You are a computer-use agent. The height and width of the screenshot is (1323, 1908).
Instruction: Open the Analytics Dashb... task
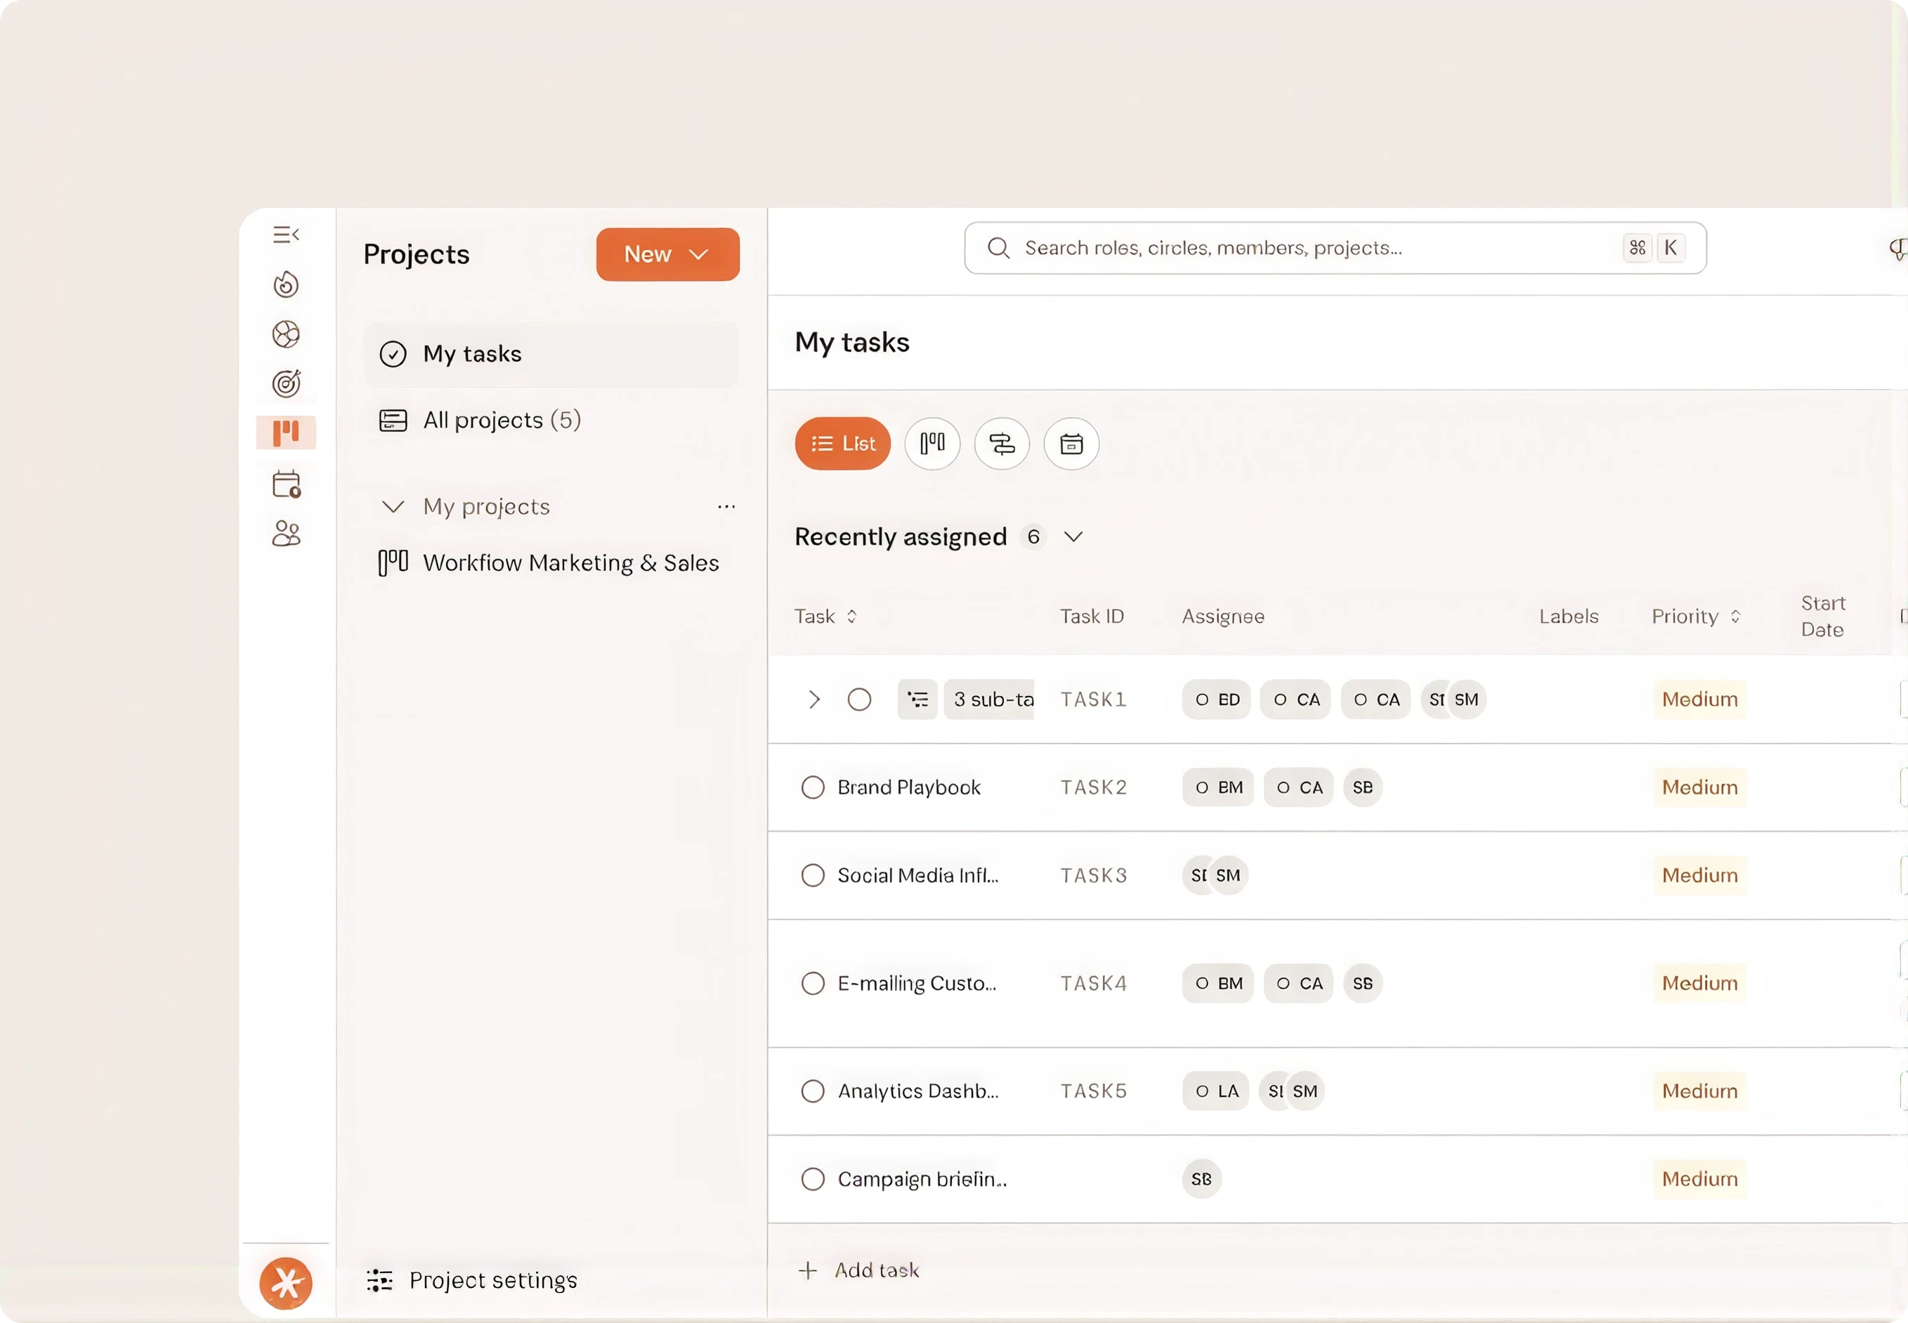tap(918, 1091)
